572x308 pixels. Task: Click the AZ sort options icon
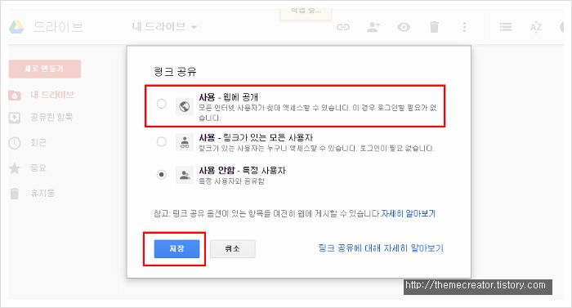(535, 27)
